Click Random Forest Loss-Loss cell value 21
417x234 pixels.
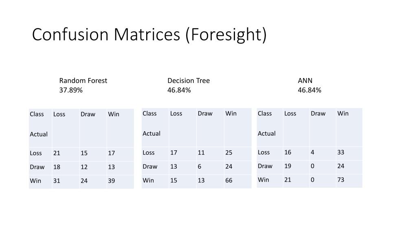coord(57,153)
